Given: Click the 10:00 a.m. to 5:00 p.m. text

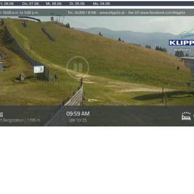Looking at the screenshot, I should tap(21, 13).
